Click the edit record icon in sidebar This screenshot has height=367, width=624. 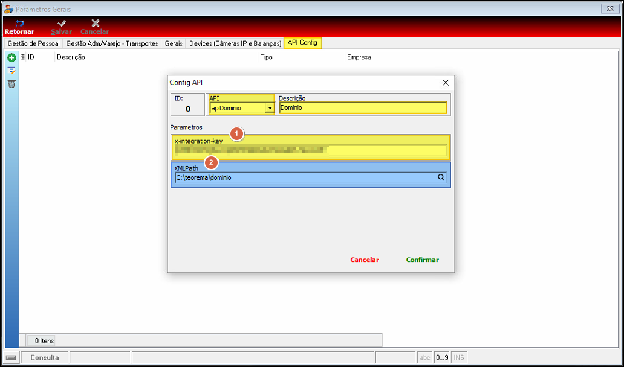click(x=11, y=71)
